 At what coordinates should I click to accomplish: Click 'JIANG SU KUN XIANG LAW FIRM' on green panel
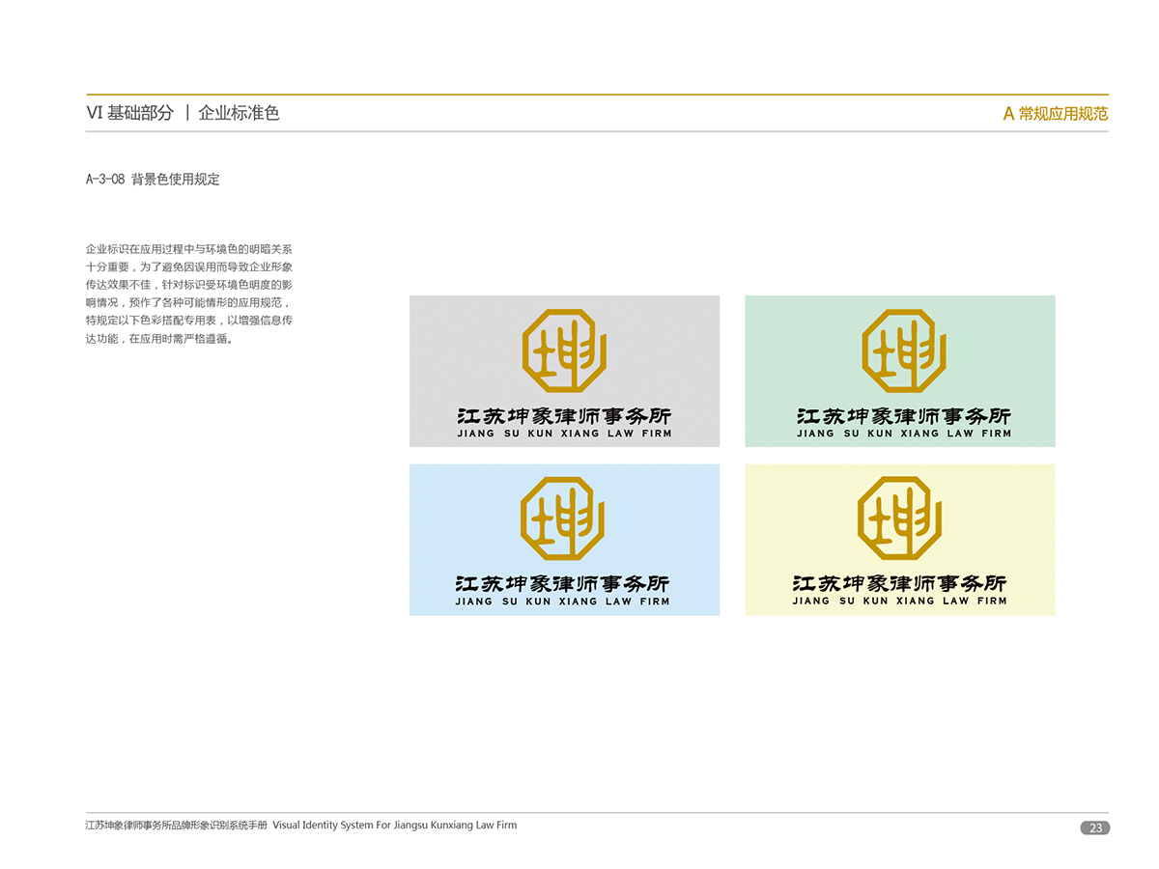903,434
